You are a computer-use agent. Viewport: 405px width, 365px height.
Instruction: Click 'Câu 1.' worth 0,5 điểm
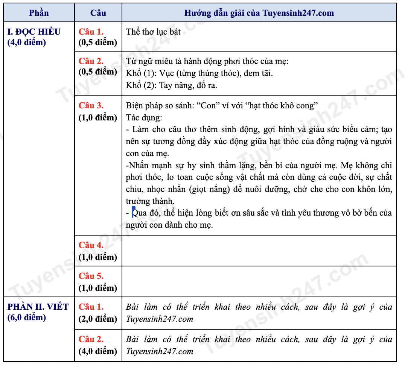91,32
